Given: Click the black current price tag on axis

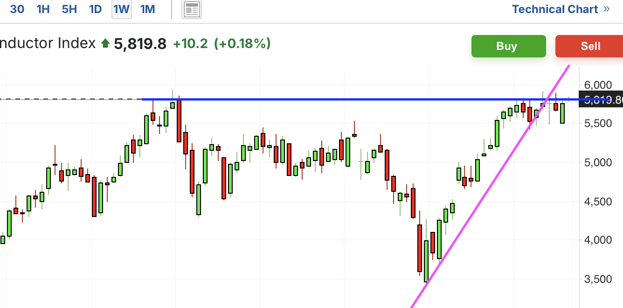Looking at the screenshot, I should [601, 99].
